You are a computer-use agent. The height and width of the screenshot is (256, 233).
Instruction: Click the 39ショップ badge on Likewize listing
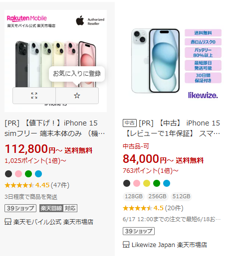coord(139,231)
